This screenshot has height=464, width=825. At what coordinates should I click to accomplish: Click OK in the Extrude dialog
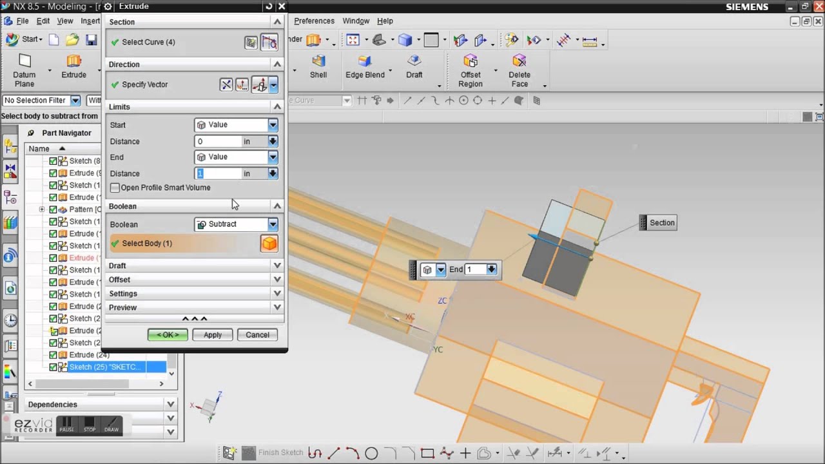pos(168,335)
